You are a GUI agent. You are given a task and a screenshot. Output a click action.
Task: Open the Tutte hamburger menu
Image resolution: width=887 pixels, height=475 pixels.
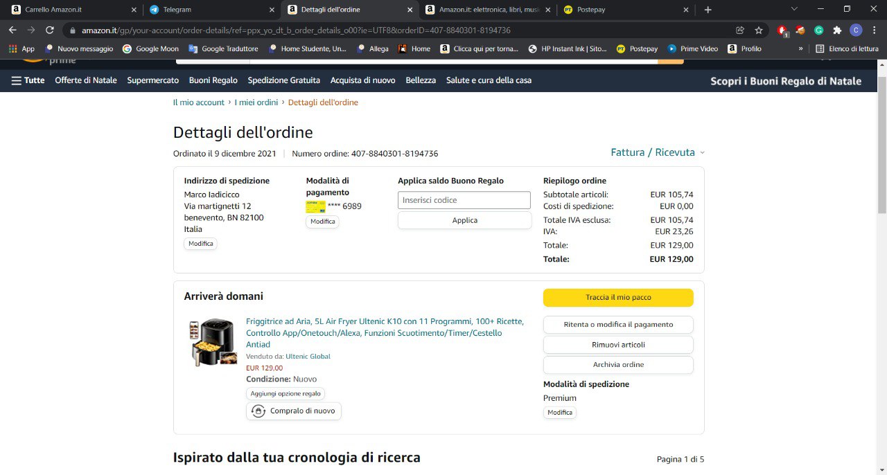pyautogui.click(x=28, y=80)
